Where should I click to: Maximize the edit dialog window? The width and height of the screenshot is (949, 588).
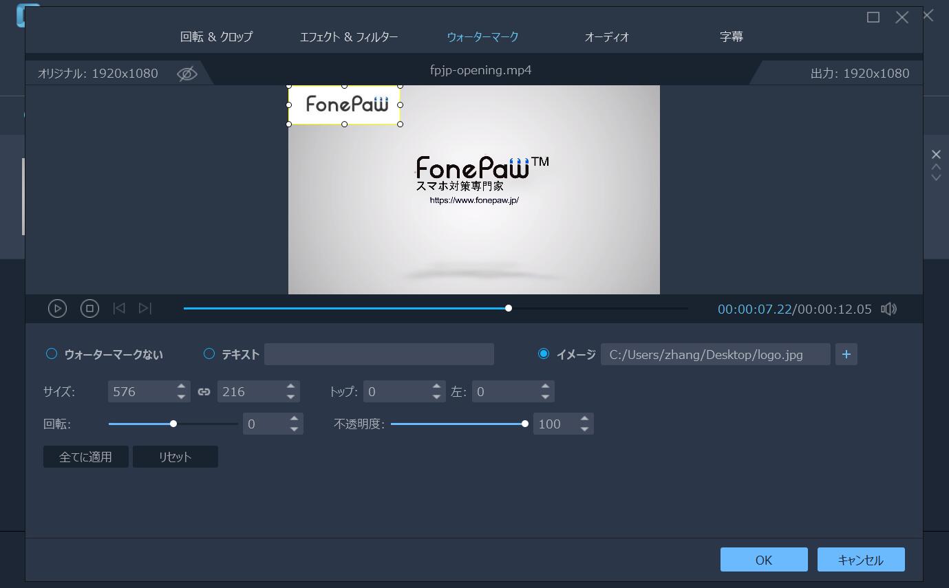(873, 17)
